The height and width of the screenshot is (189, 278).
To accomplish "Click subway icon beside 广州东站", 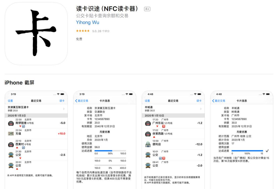I will tap(148, 123).
